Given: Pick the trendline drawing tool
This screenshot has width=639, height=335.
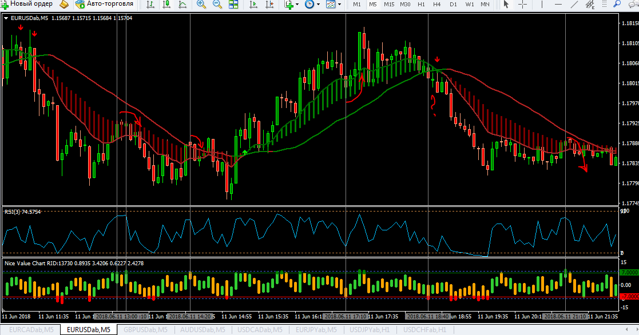Looking at the screenshot, I should 574,4.
